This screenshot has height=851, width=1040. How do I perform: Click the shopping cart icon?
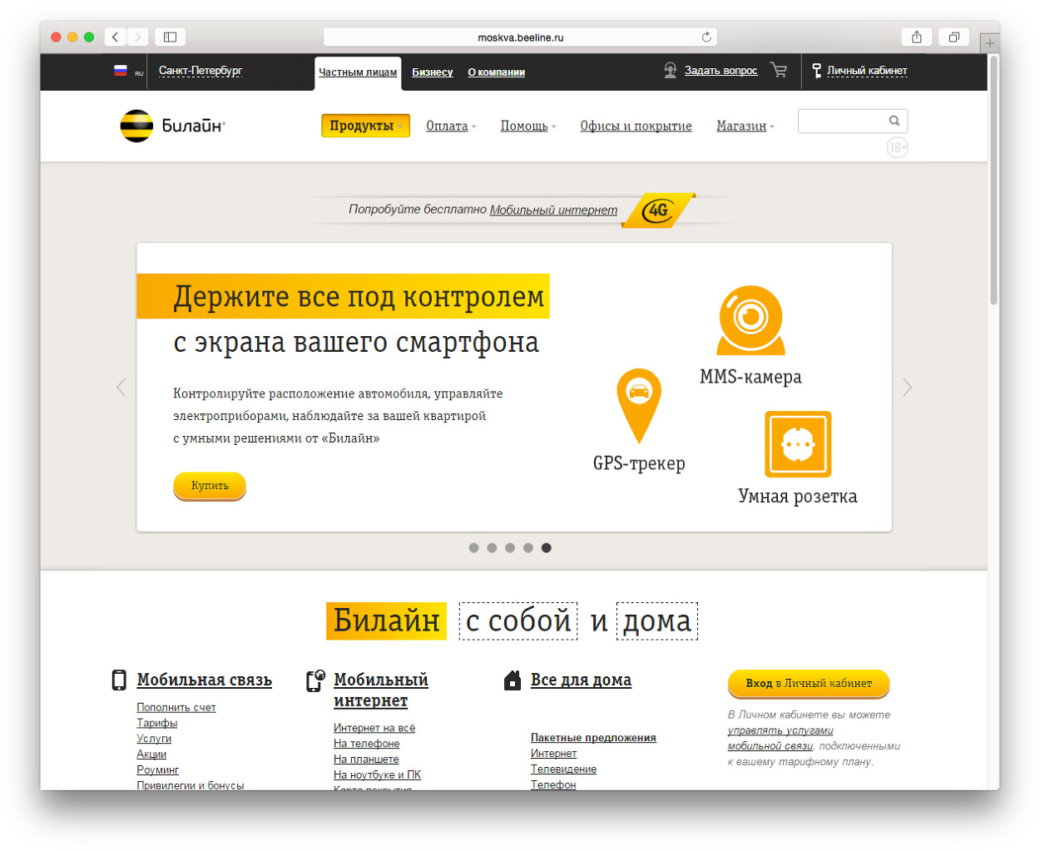tap(778, 71)
